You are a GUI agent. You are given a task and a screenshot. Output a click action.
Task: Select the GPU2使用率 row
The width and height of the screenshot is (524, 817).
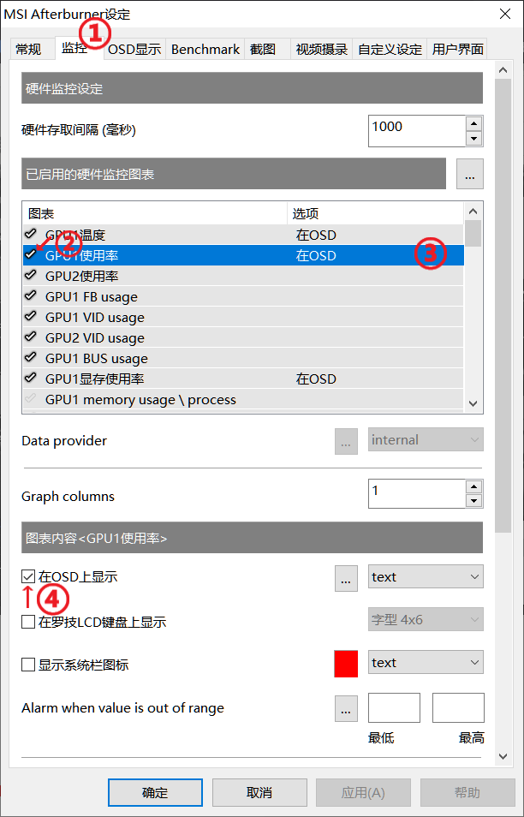tap(243, 276)
